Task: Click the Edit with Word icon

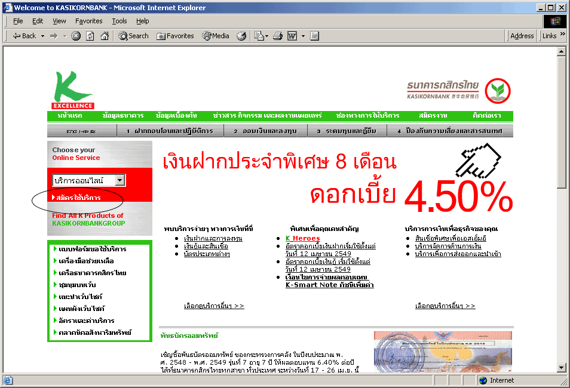Action: click(292, 36)
